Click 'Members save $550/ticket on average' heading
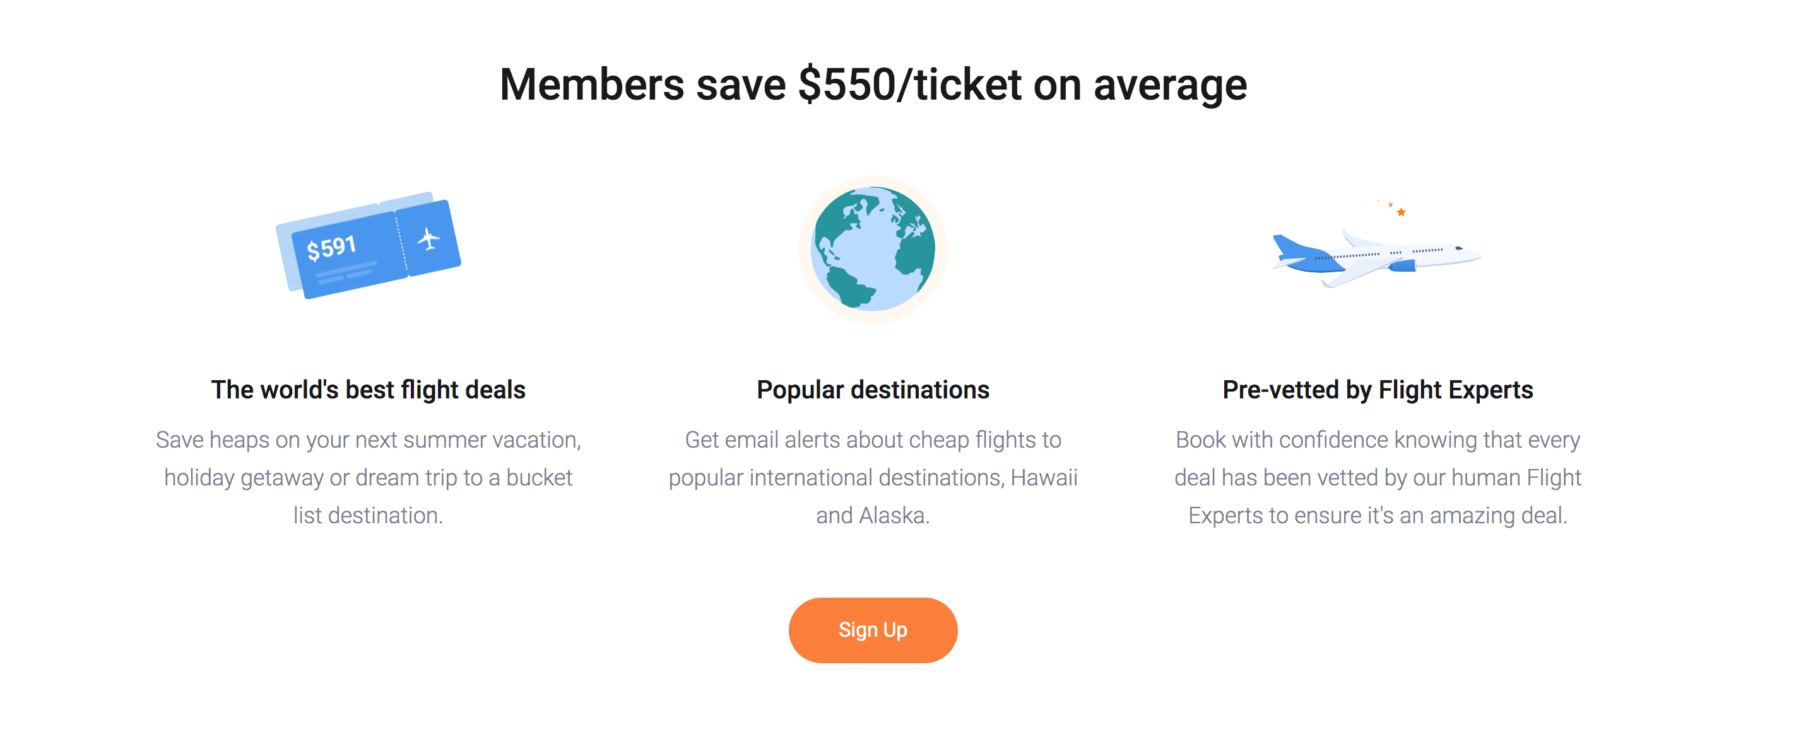Image resolution: width=1806 pixels, height=754 pixels. [x=873, y=84]
